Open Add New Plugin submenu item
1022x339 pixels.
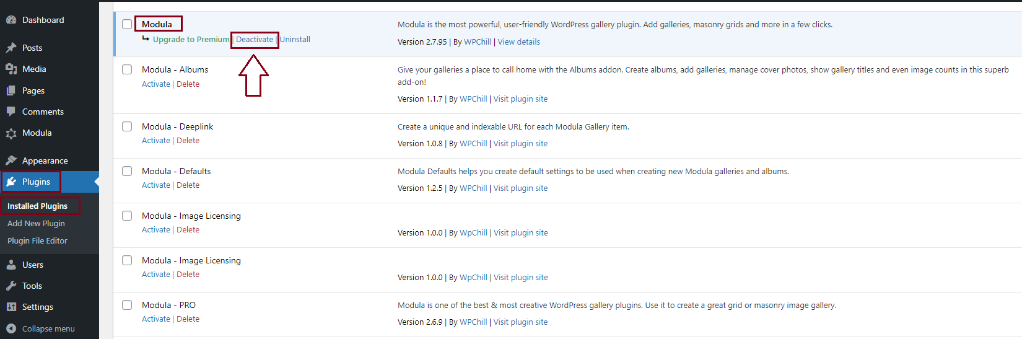click(x=36, y=223)
